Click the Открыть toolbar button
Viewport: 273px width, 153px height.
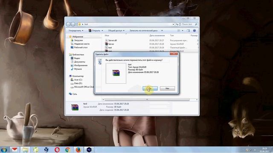point(94,31)
